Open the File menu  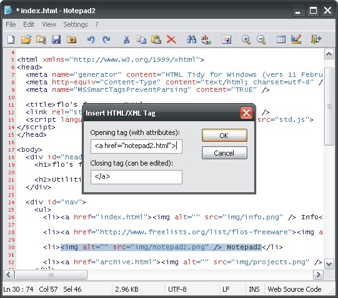11,24
